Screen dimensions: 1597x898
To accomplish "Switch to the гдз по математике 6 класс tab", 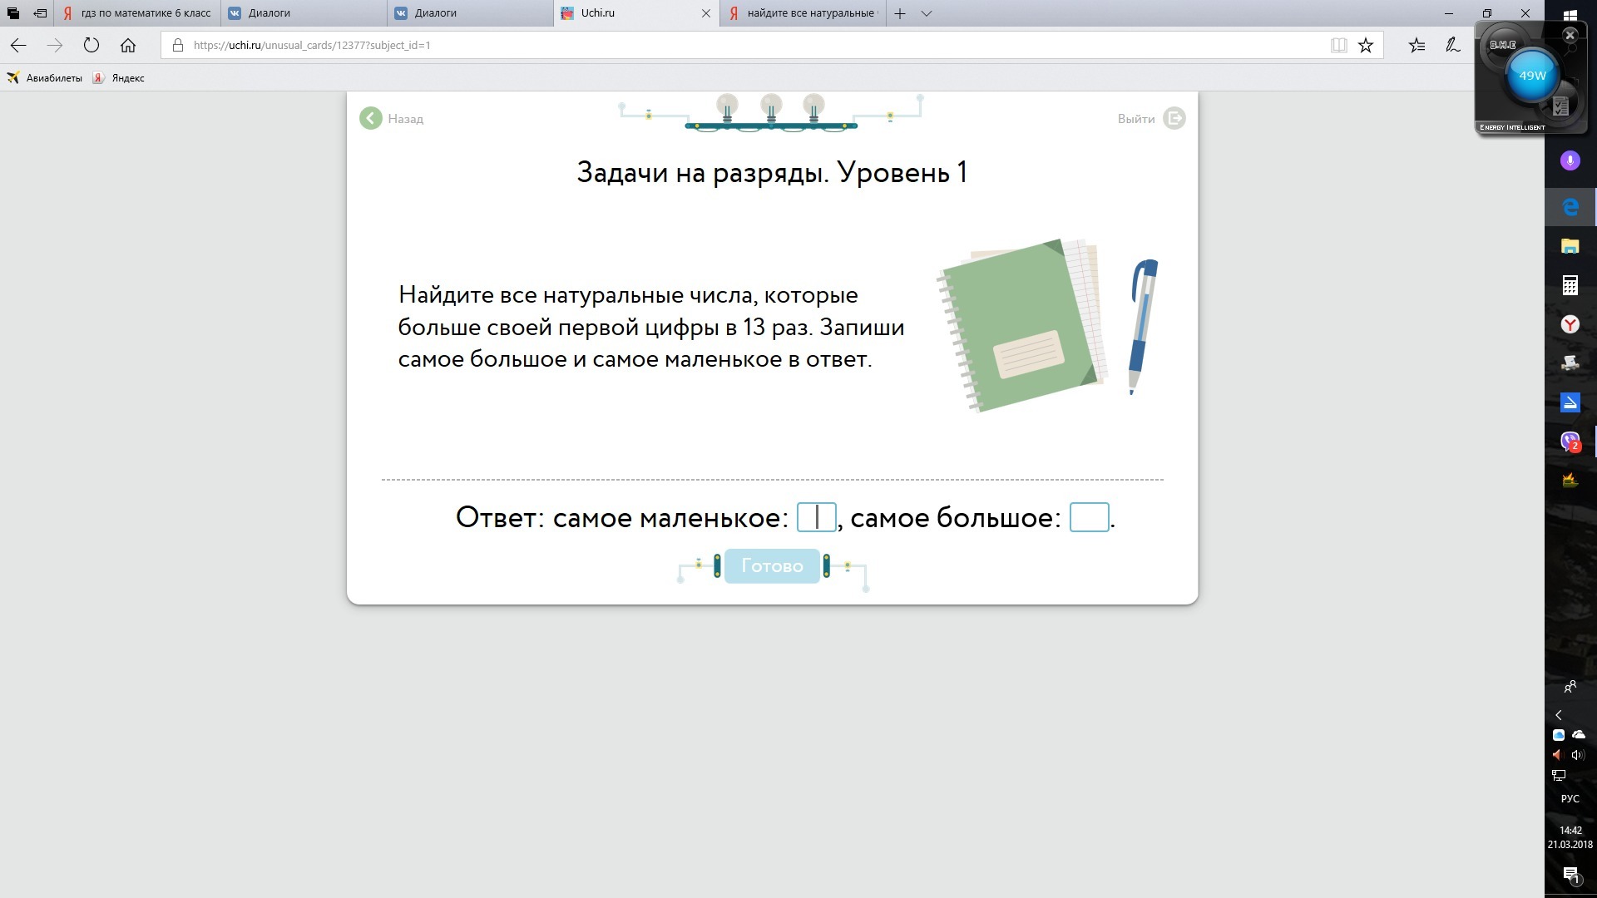I will [137, 13].
